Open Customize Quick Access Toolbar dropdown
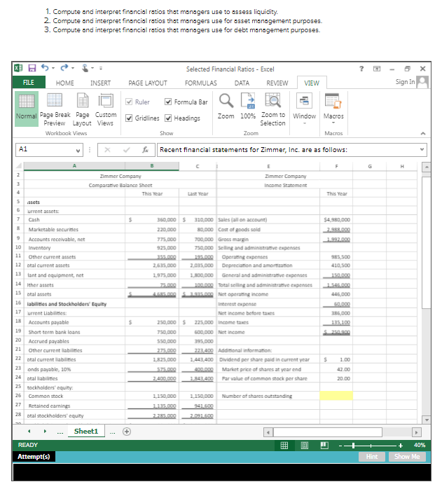This screenshot has width=442, height=489. [101, 68]
